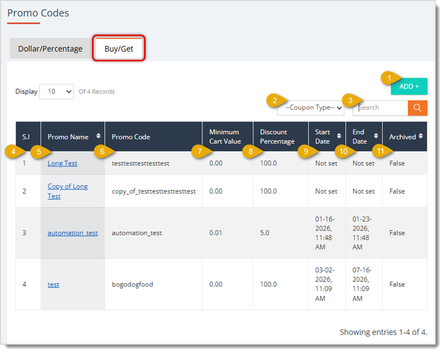
Task: Click the Promo Code column header
Action: point(153,137)
